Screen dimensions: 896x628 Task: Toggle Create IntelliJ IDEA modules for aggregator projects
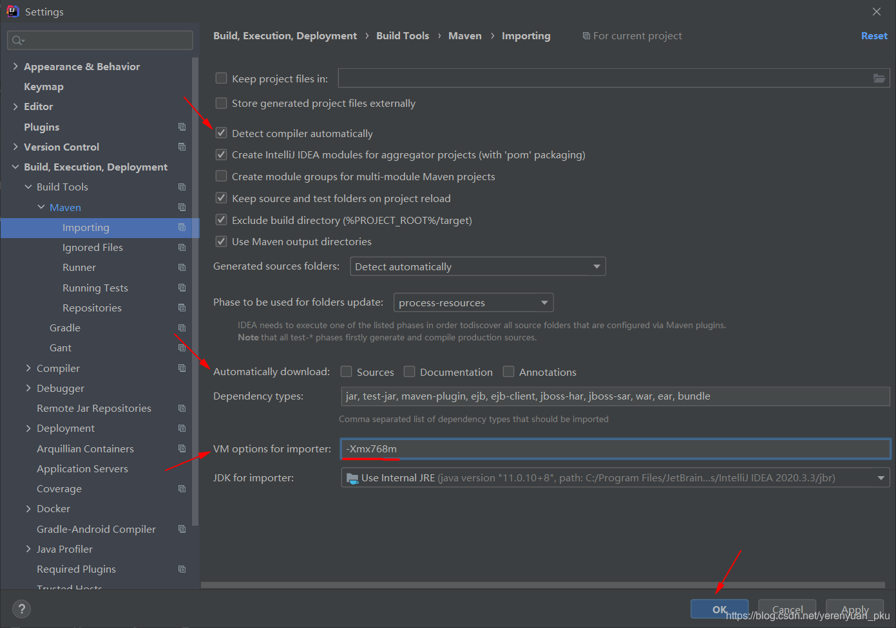(221, 154)
